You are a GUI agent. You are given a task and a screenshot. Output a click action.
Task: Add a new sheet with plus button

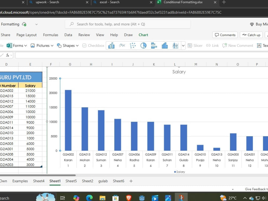(x=131, y=181)
